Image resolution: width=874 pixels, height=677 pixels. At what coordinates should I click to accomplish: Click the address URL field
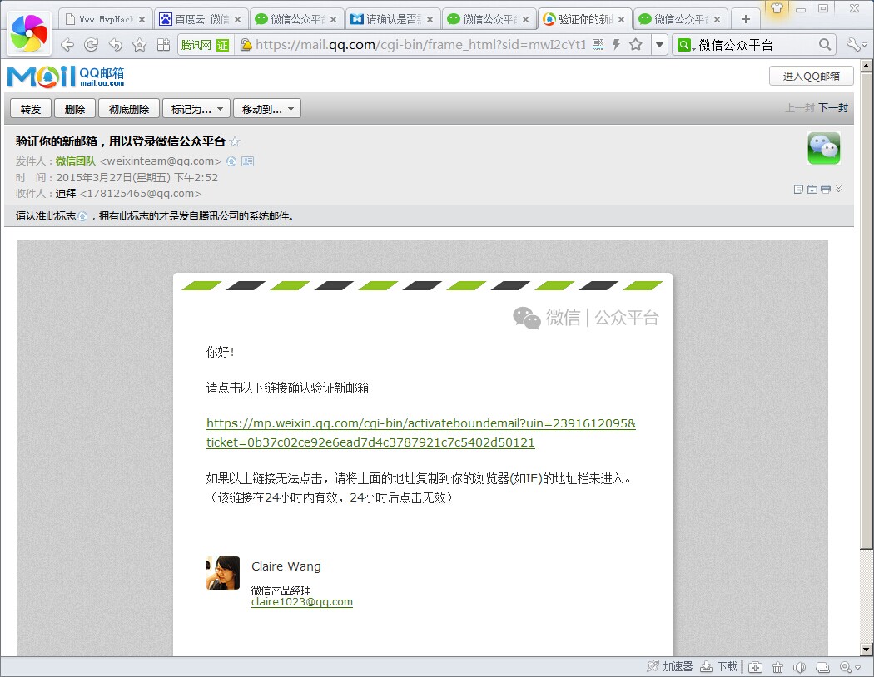coord(421,45)
